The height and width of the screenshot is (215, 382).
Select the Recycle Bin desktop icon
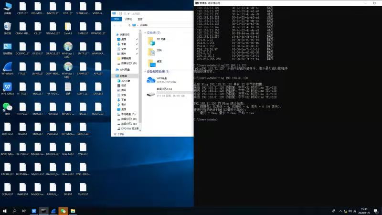[x=7, y=28]
